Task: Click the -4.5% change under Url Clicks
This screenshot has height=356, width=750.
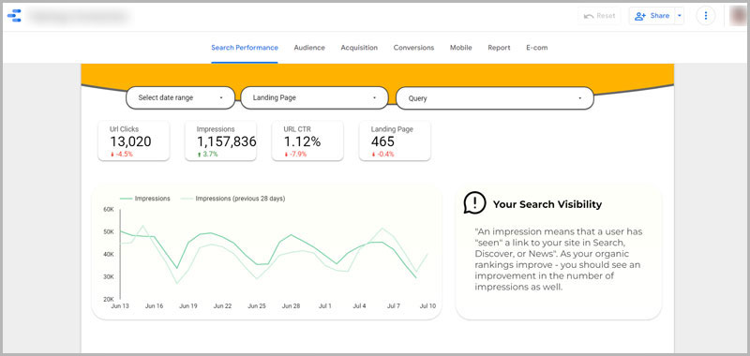Action: (122, 155)
